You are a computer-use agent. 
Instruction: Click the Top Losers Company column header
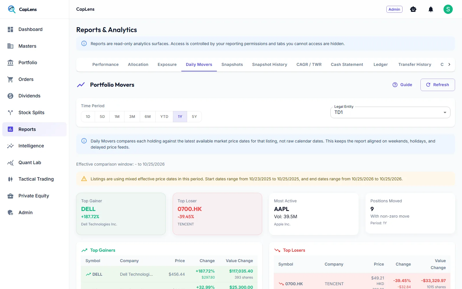(x=334, y=264)
